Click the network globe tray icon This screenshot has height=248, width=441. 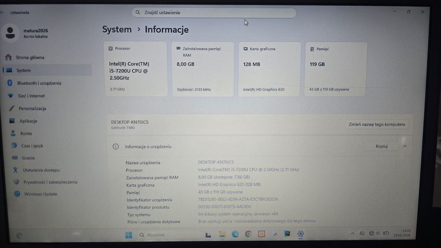(371, 233)
